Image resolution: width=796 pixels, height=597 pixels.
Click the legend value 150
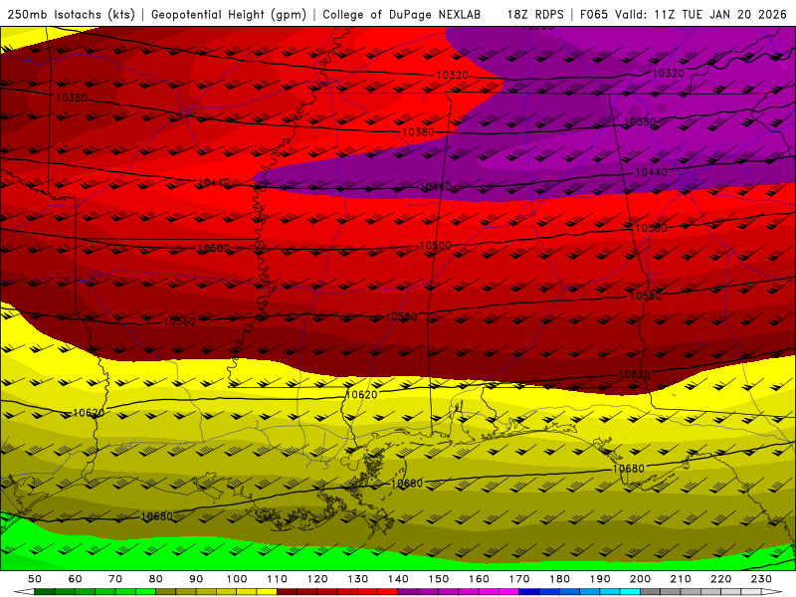(439, 579)
